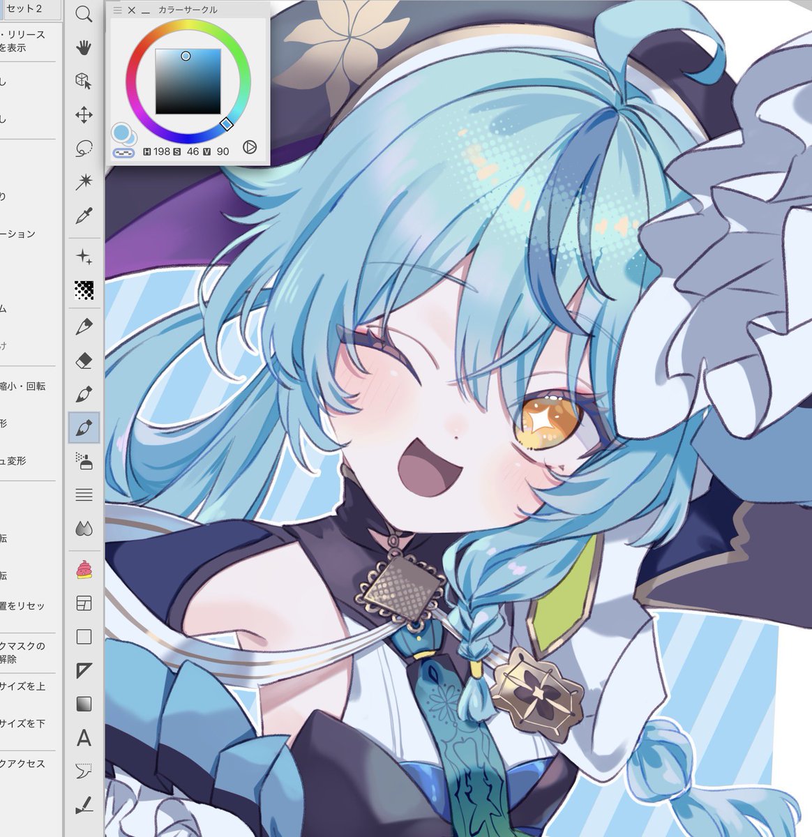Click the highlighted active brush tool
Image resolution: width=812 pixels, height=837 pixels.
pyautogui.click(x=84, y=427)
